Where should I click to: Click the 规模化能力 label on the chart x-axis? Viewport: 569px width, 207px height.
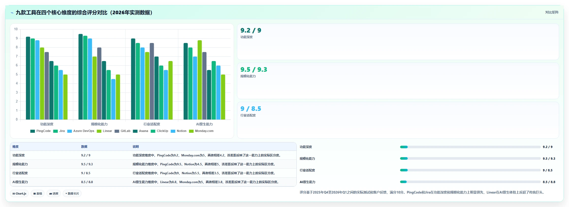point(99,124)
